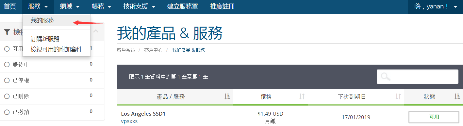Viewport: 463px width, 126px height.
Task: Sort by 產品 / 服務 column icon
Action: tap(227, 96)
